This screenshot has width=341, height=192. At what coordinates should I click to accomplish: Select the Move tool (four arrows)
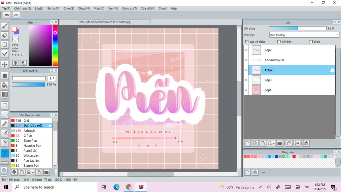click(x=5, y=64)
